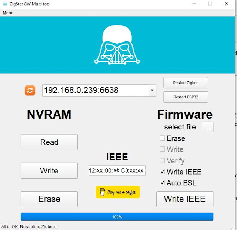The image size is (237, 230).
Task: Click status text All is OK. Restarting Zigbee...
Action: (x=30, y=227)
